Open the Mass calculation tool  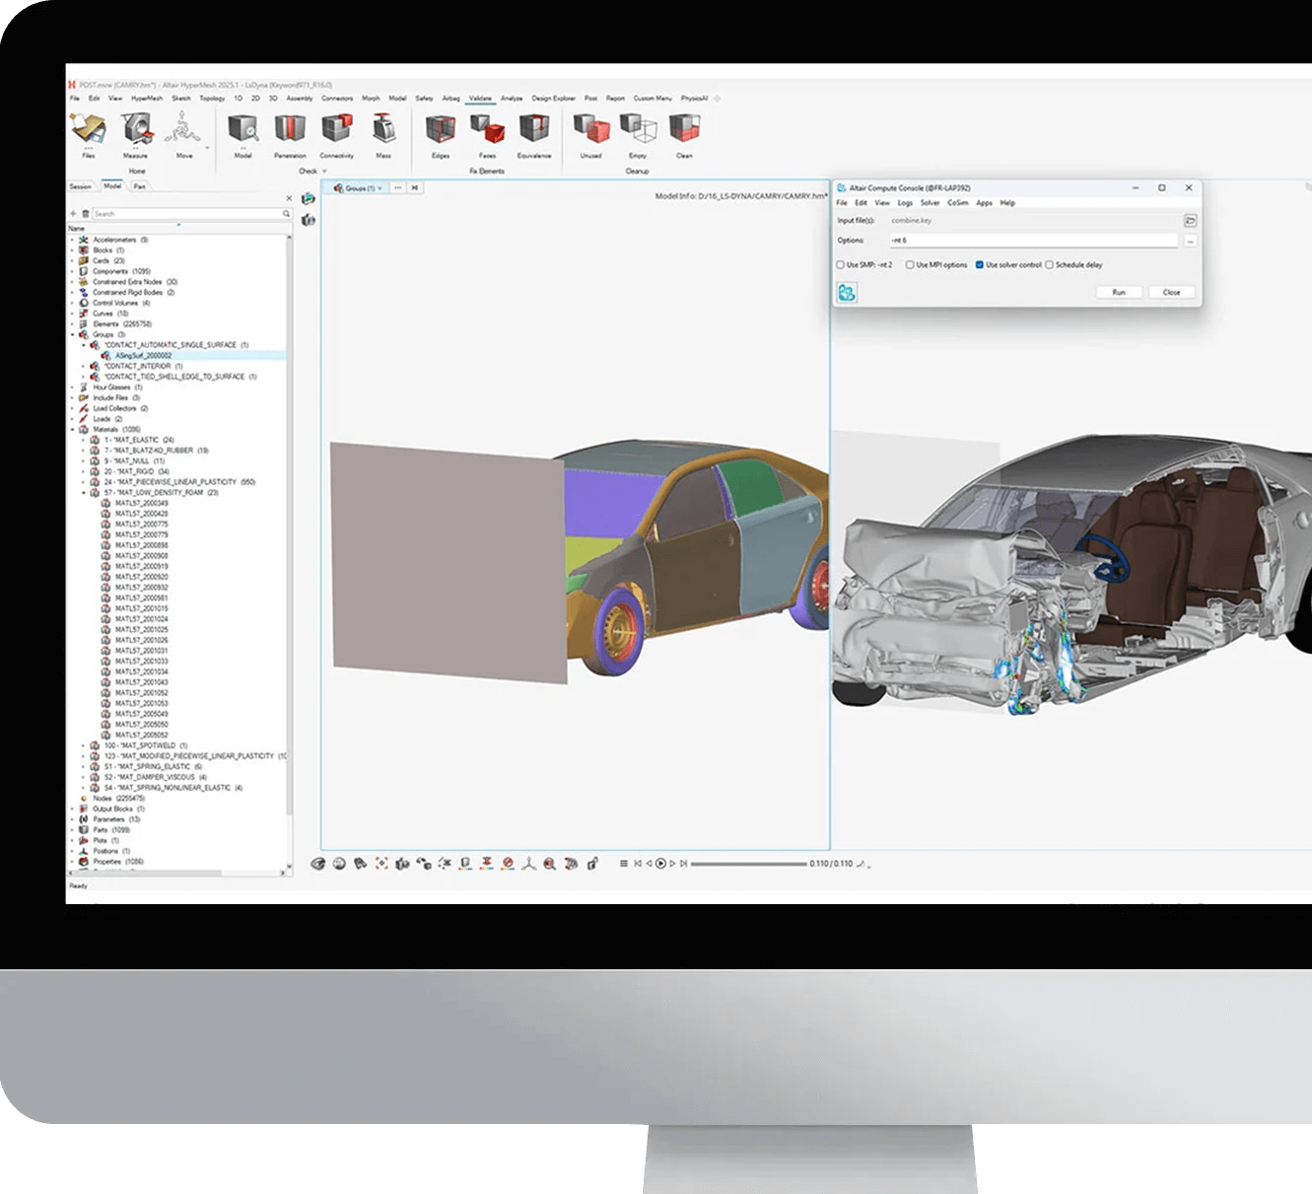(383, 129)
